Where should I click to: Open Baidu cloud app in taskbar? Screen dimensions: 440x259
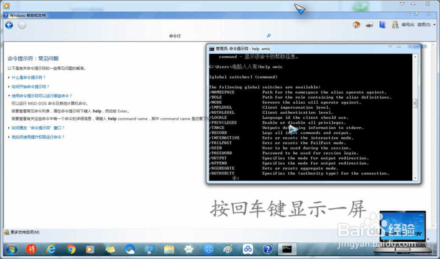248,249
